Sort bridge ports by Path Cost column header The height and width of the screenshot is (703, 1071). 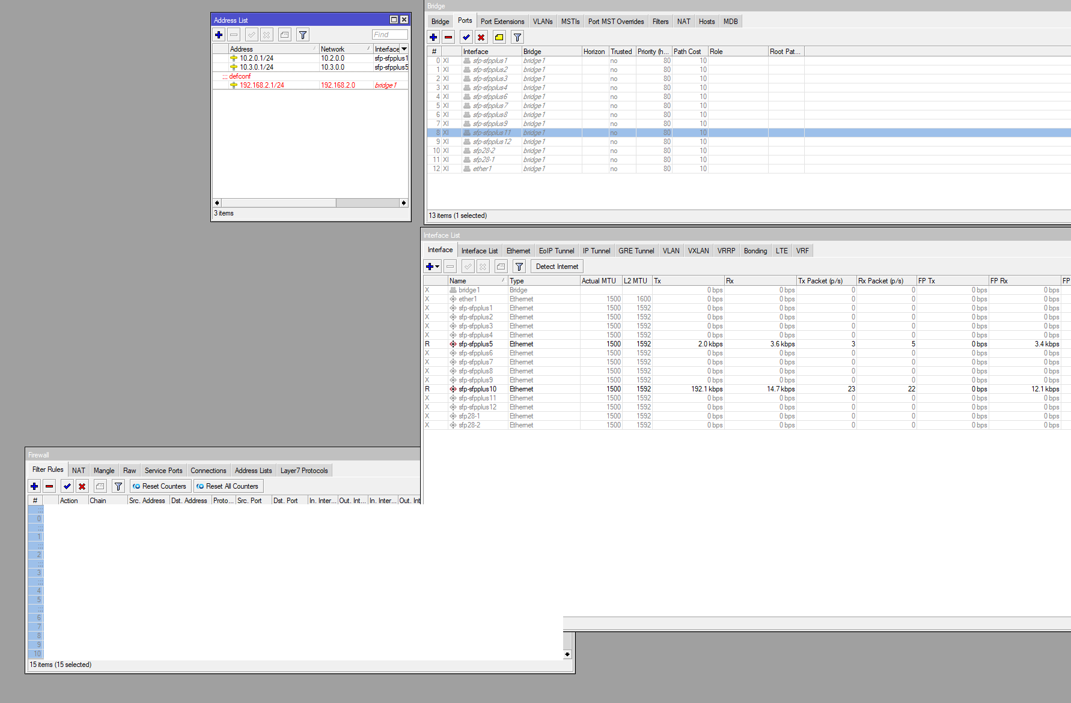click(690, 52)
